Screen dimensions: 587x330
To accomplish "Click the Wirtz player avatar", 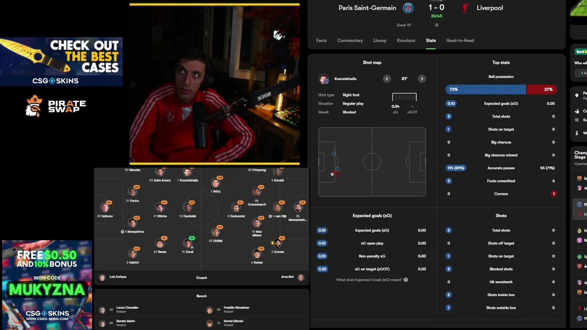I will coord(216,183).
